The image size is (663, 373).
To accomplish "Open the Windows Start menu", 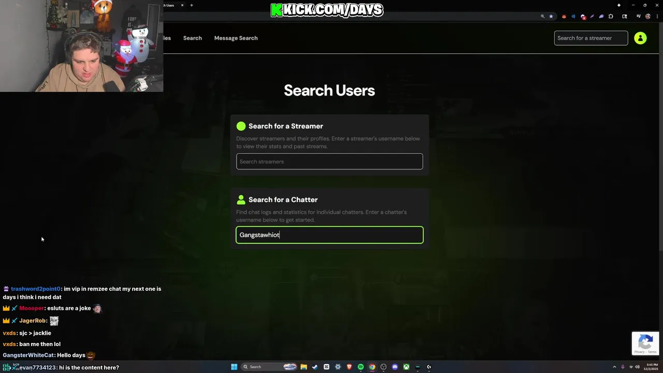I will 234,367.
